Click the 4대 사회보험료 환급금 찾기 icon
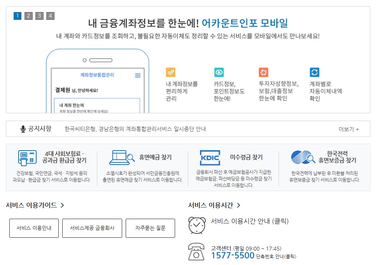 [26, 156]
